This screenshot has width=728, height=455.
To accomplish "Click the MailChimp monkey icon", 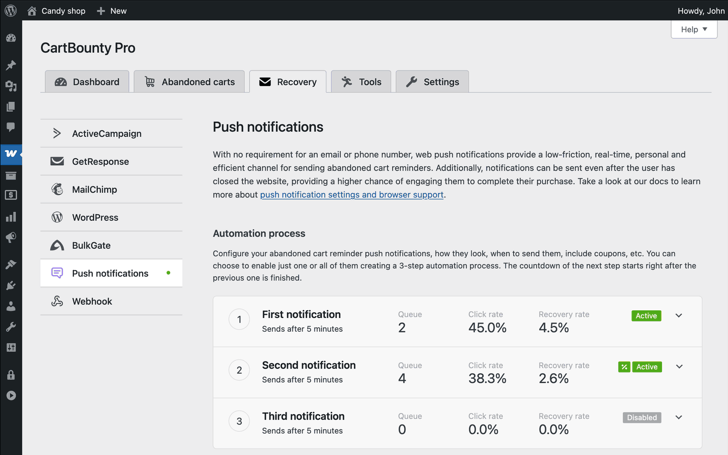I will 57,189.
